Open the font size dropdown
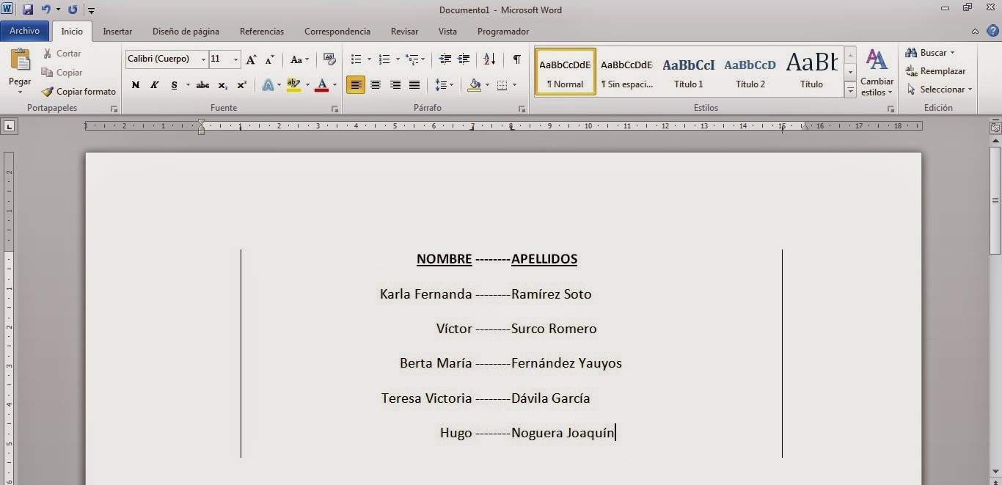Screen dimensions: 1002x485 [235, 59]
